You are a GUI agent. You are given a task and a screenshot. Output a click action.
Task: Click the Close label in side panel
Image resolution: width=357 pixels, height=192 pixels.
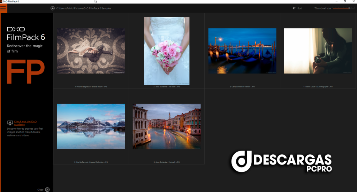pyautogui.click(x=40, y=190)
